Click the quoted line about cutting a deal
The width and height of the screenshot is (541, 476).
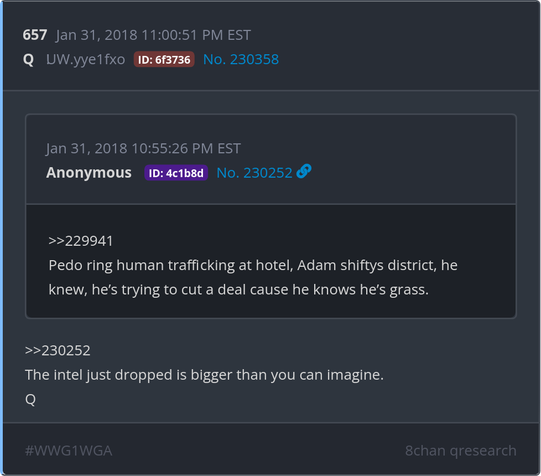[x=238, y=289]
